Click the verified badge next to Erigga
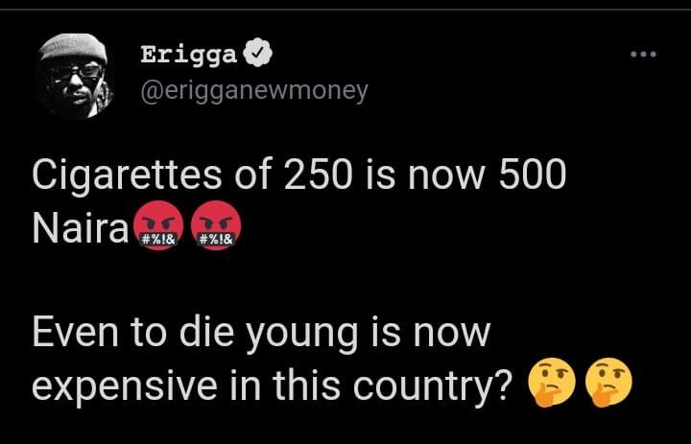The height and width of the screenshot is (444, 691). (x=258, y=53)
